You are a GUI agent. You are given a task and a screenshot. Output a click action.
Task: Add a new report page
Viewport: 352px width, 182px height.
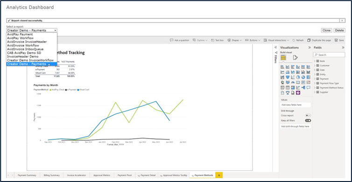[x=219, y=175]
